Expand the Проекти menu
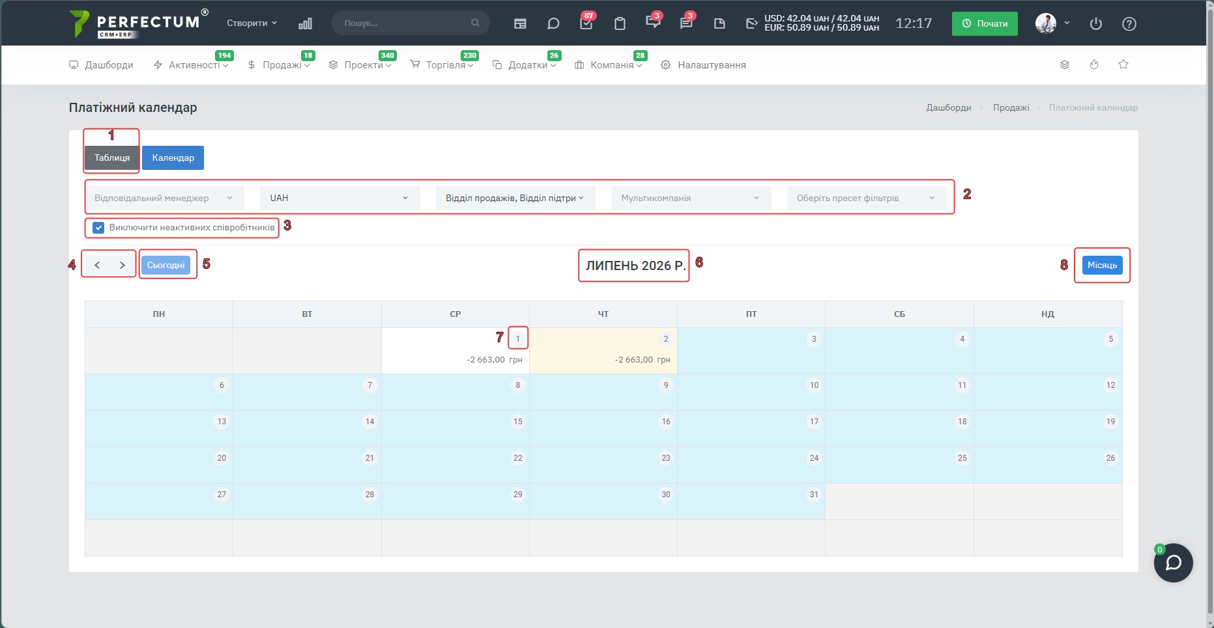This screenshot has height=628, width=1214. [360, 65]
